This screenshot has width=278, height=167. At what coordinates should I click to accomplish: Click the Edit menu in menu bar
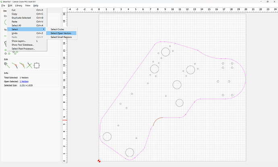pyautogui.click(x=10, y=6)
